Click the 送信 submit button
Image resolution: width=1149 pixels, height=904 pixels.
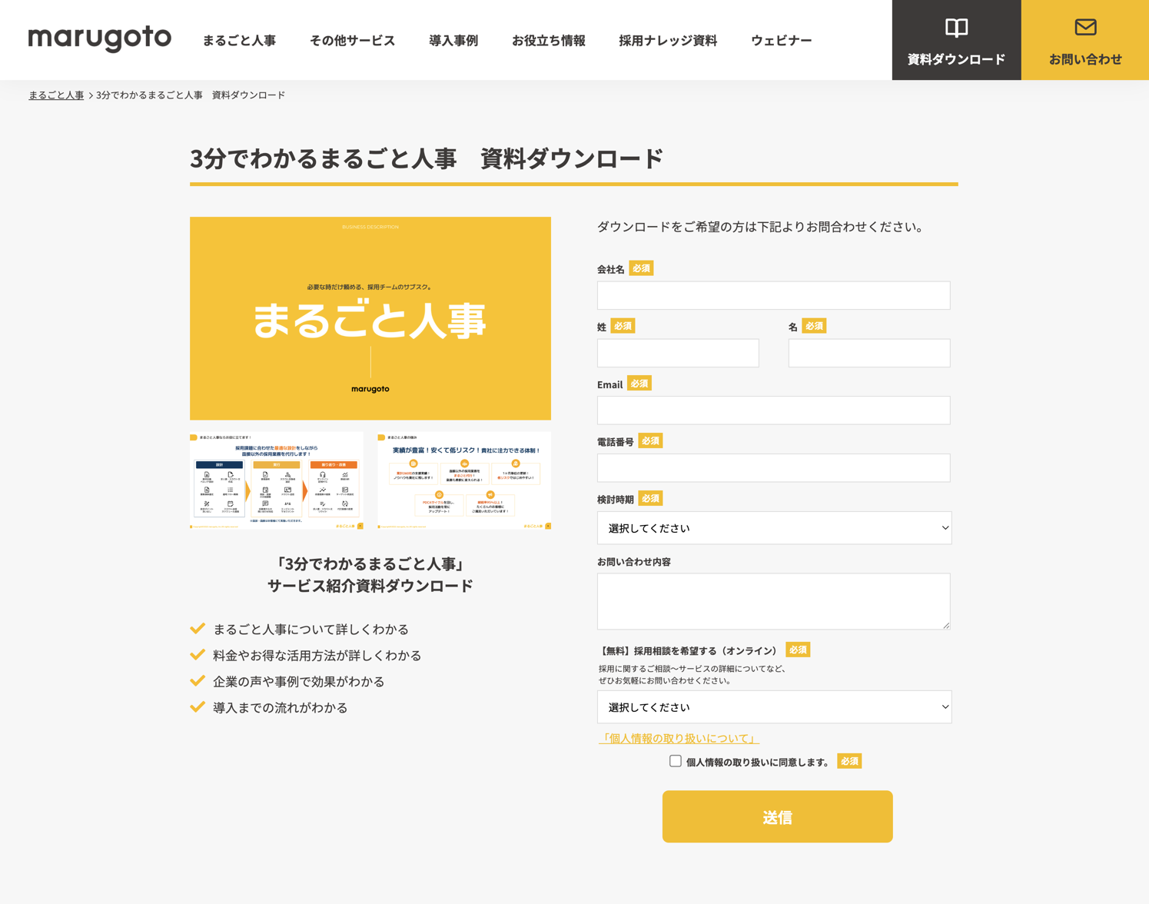point(777,816)
